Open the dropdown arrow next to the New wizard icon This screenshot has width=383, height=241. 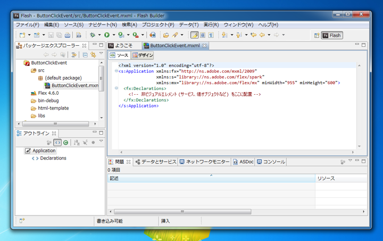click(29, 35)
